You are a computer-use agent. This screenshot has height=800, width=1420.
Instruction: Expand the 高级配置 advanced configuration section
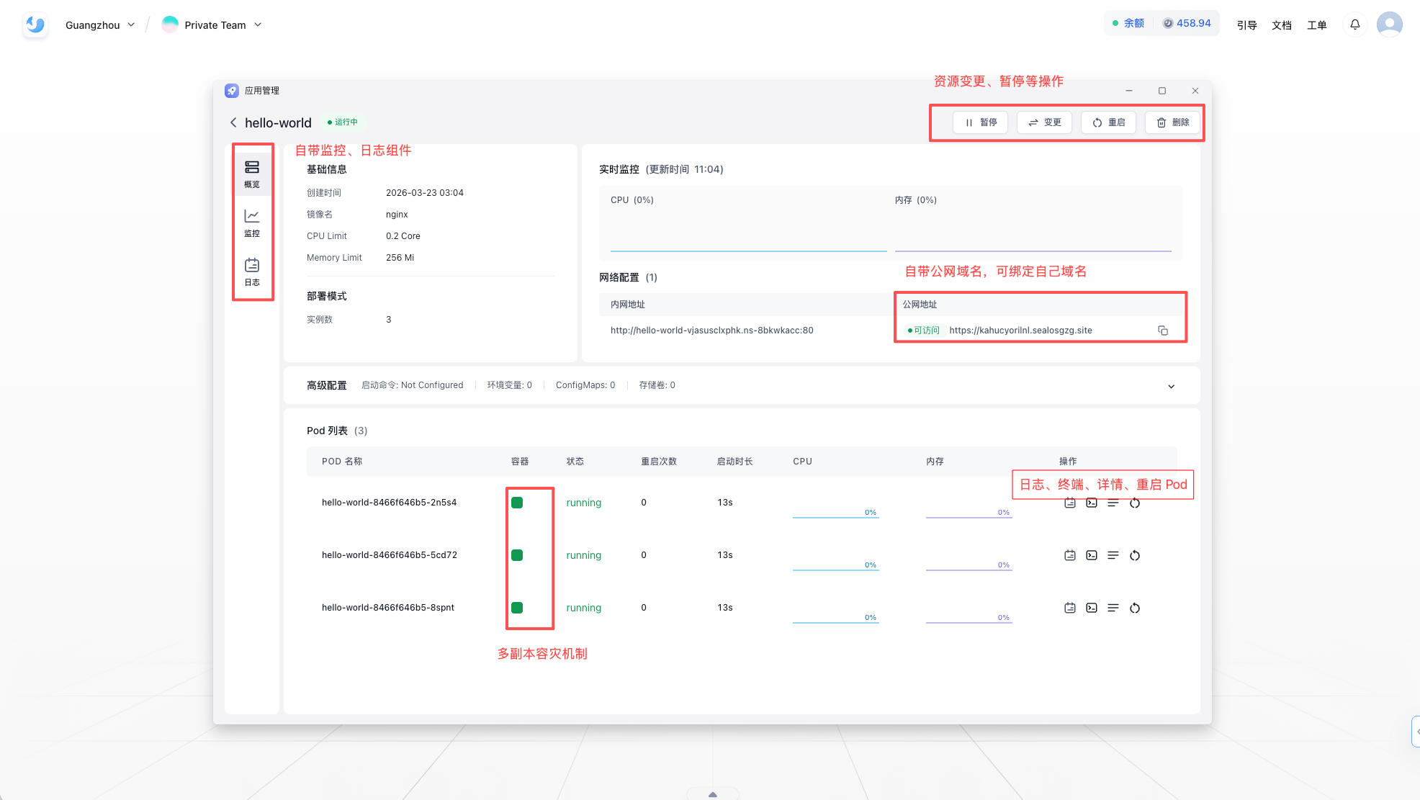pyautogui.click(x=1172, y=386)
